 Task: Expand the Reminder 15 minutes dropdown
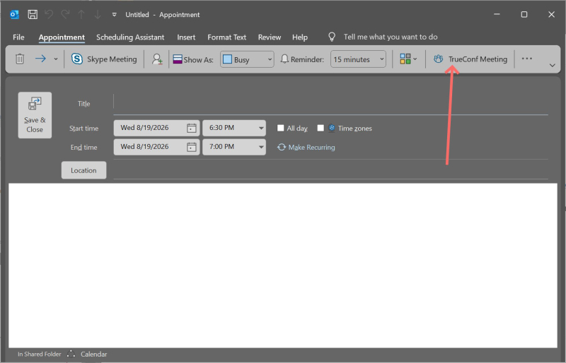click(x=358, y=59)
